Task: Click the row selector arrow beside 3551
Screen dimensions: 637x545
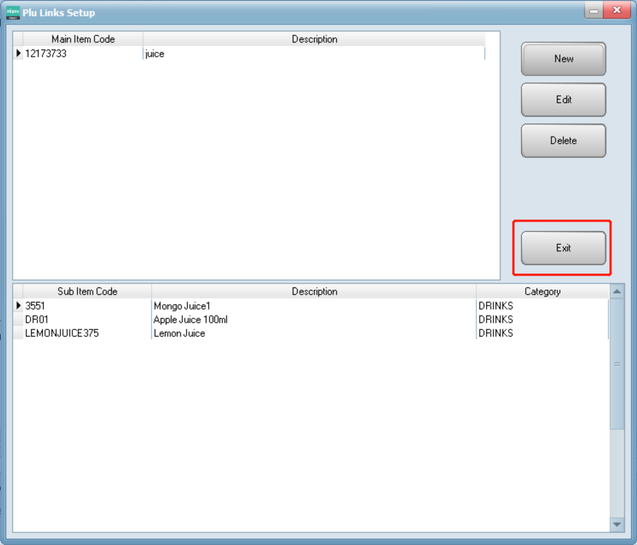Action: pos(18,305)
